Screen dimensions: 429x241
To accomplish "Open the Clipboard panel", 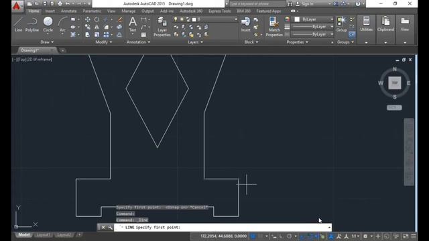I will (x=385, y=24).
